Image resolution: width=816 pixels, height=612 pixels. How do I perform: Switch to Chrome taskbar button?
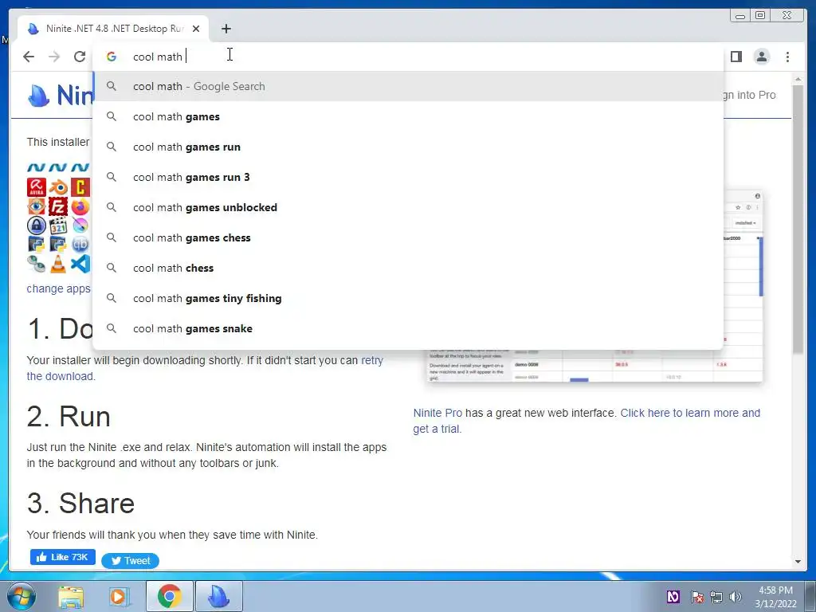click(169, 597)
